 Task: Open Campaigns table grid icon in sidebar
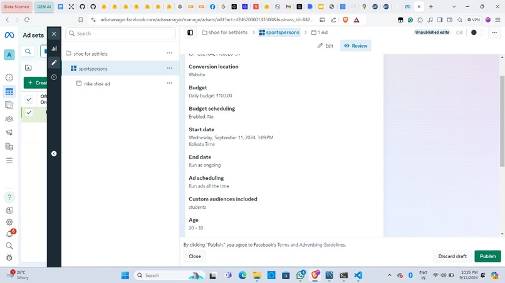point(9,92)
